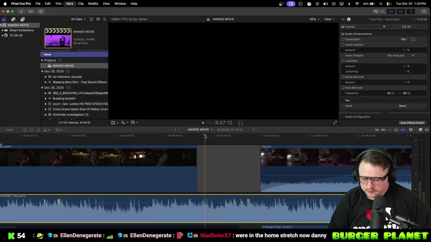Image resolution: width=431 pixels, height=242 pixels.
Task: Open the Edit menu
Action: tap(48, 4)
